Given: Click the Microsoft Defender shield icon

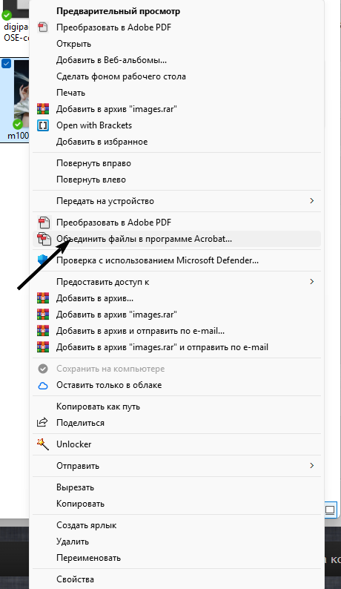Looking at the screenshot, I should tap(42, 260).
